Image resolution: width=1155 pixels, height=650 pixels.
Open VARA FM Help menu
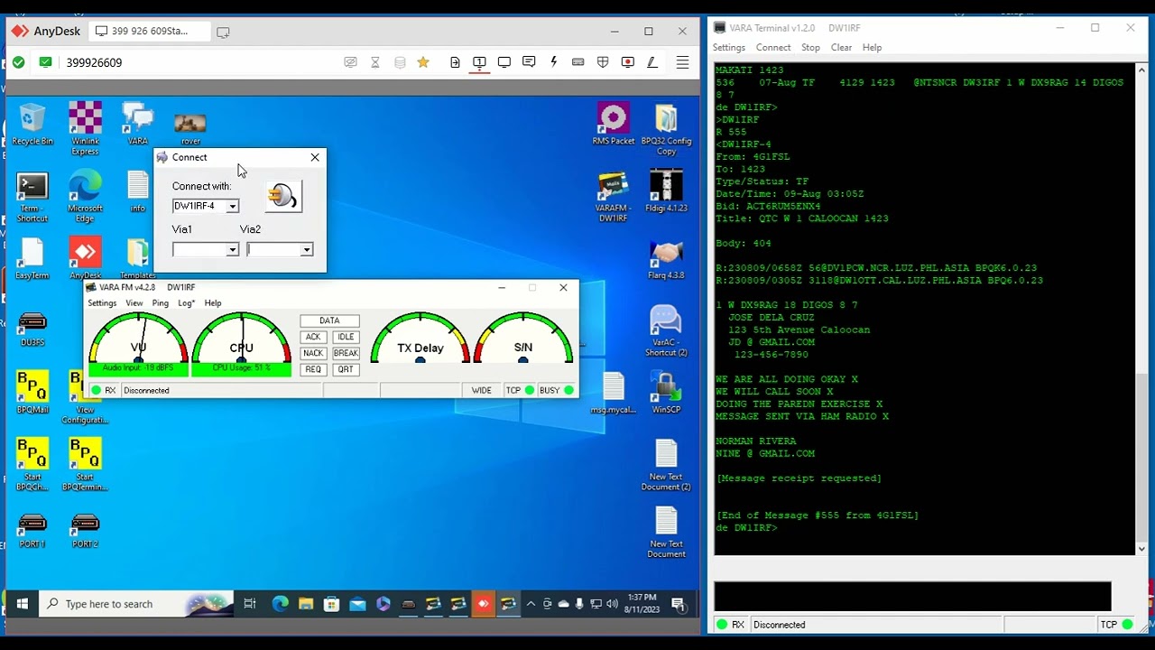[x=213, y=303]
